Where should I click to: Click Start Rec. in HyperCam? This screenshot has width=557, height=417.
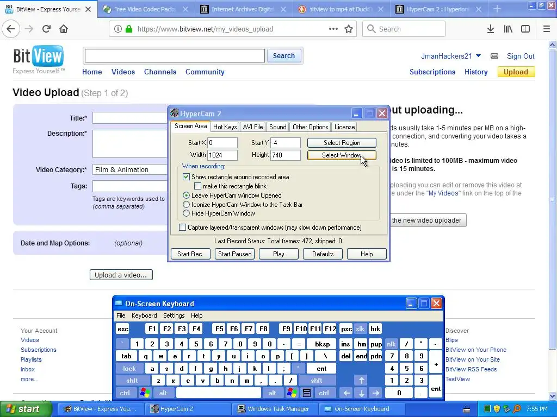click(190, 254)
